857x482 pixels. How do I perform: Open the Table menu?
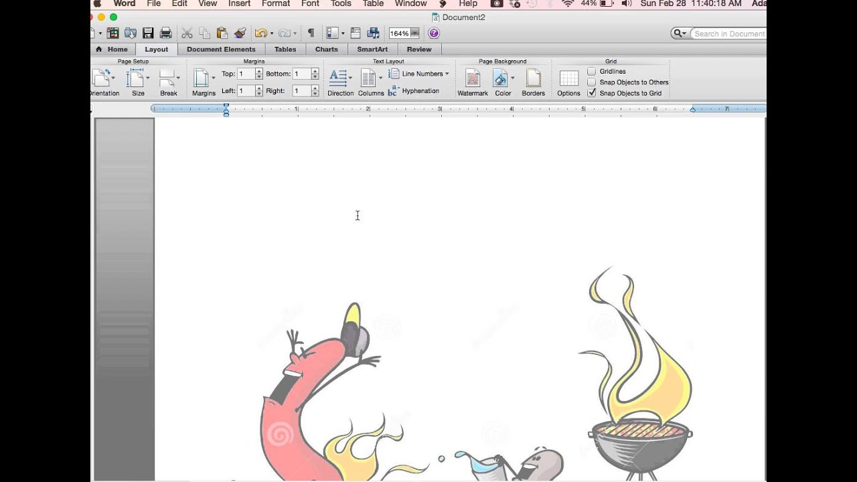374,4
